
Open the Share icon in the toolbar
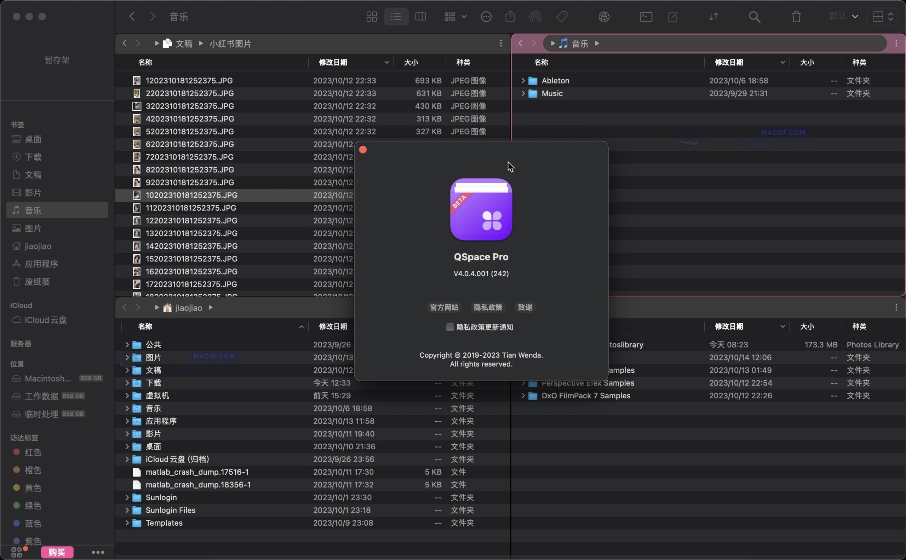coord(510,16)
